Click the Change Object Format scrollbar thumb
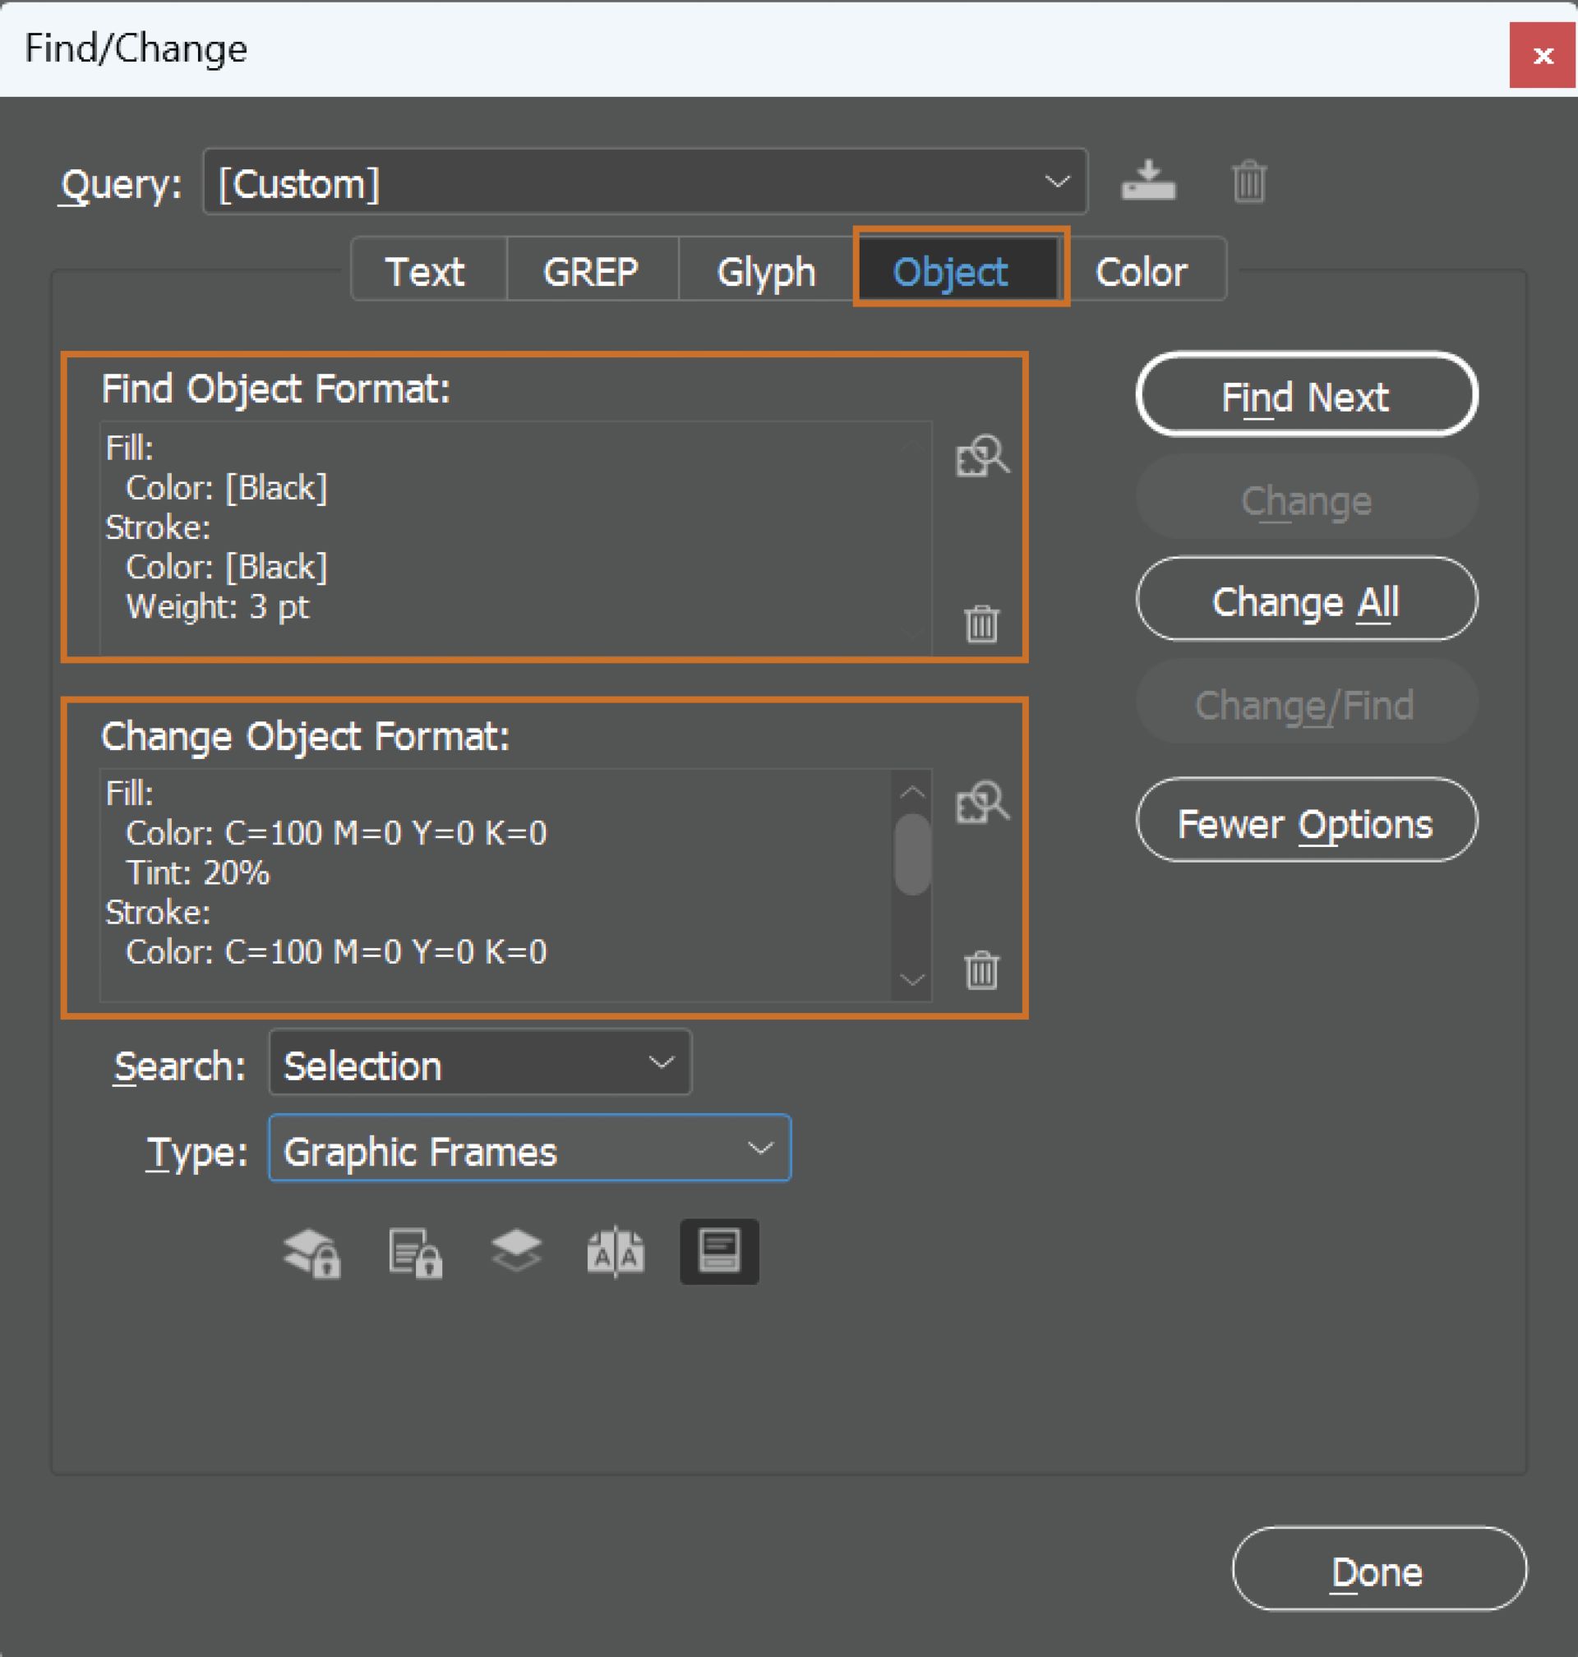 click(x=911, y=854)
